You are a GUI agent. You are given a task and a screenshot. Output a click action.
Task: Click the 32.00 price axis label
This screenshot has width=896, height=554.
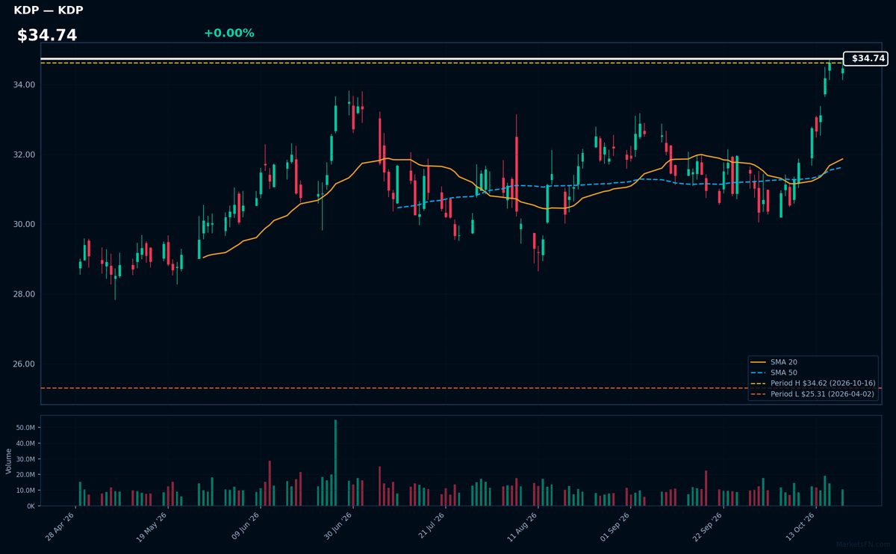tap(25, 155)
